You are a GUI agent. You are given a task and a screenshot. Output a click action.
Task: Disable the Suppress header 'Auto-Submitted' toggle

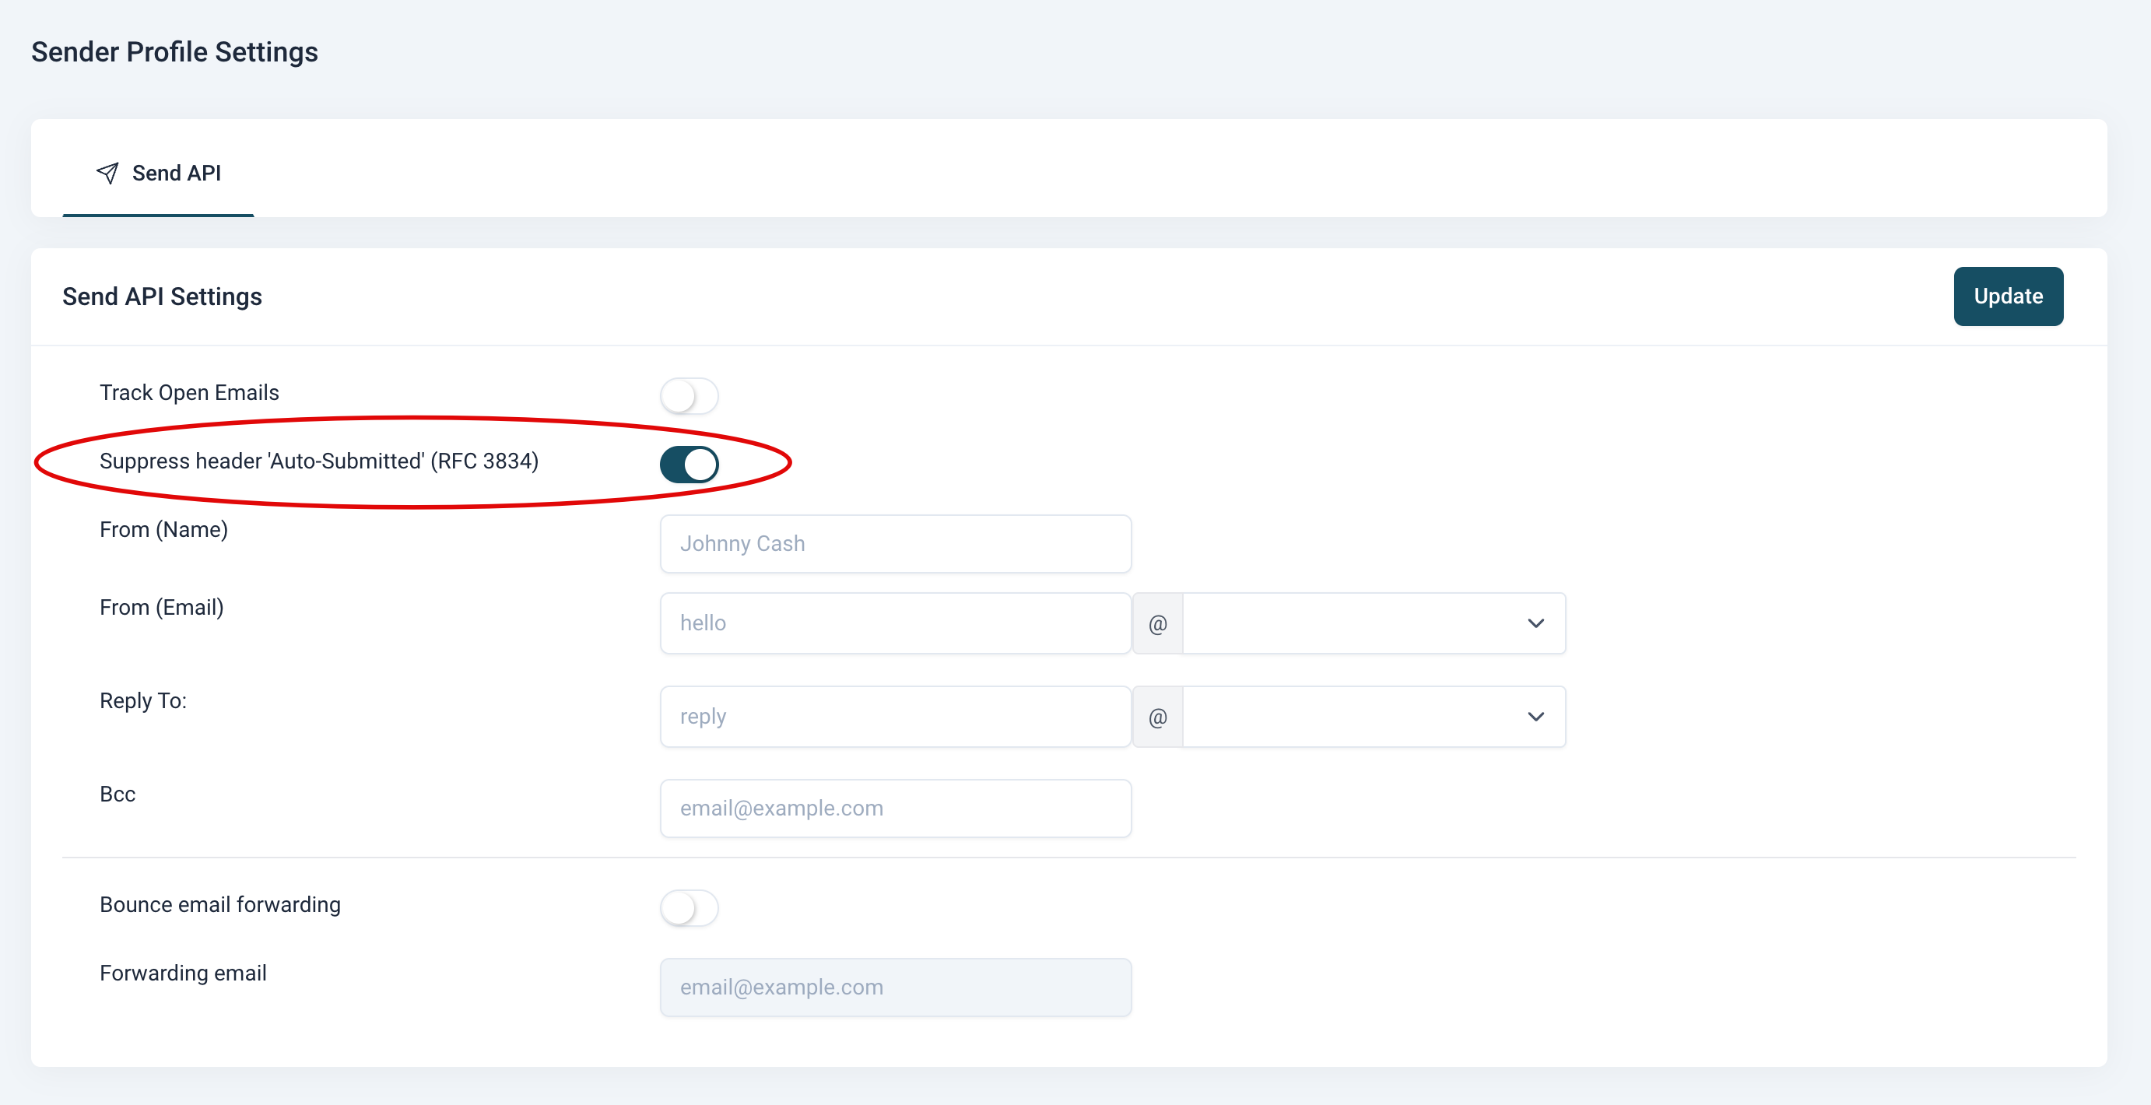689,465
